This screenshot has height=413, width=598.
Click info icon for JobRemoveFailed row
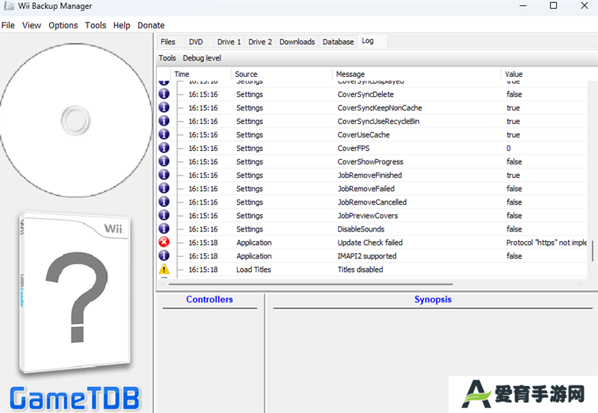(x=164, y=188)
